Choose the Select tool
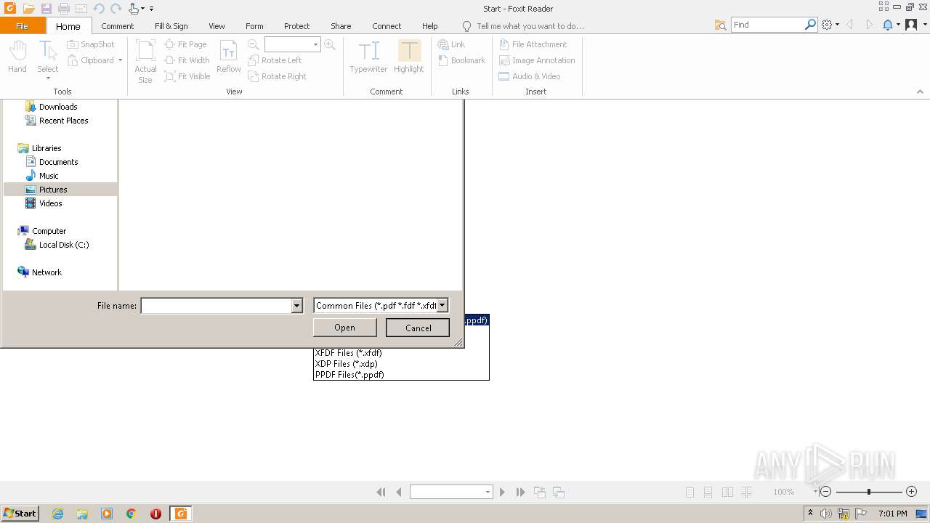Image resolution: width=930 pixels, height=523 pixels. point(48,57)
